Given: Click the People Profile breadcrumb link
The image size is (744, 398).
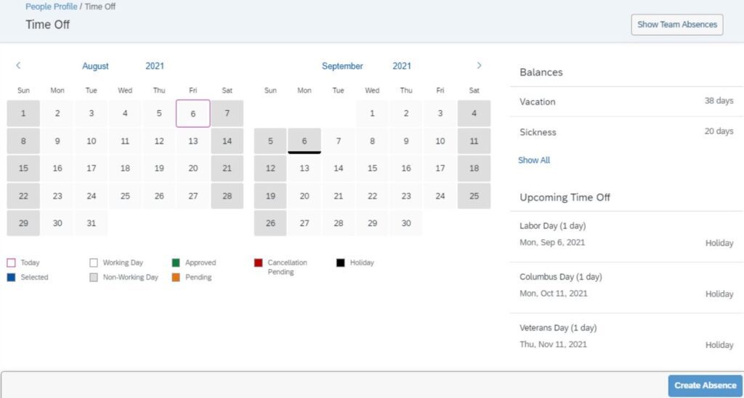Looking at the screenshot, I should coord(52,7).
